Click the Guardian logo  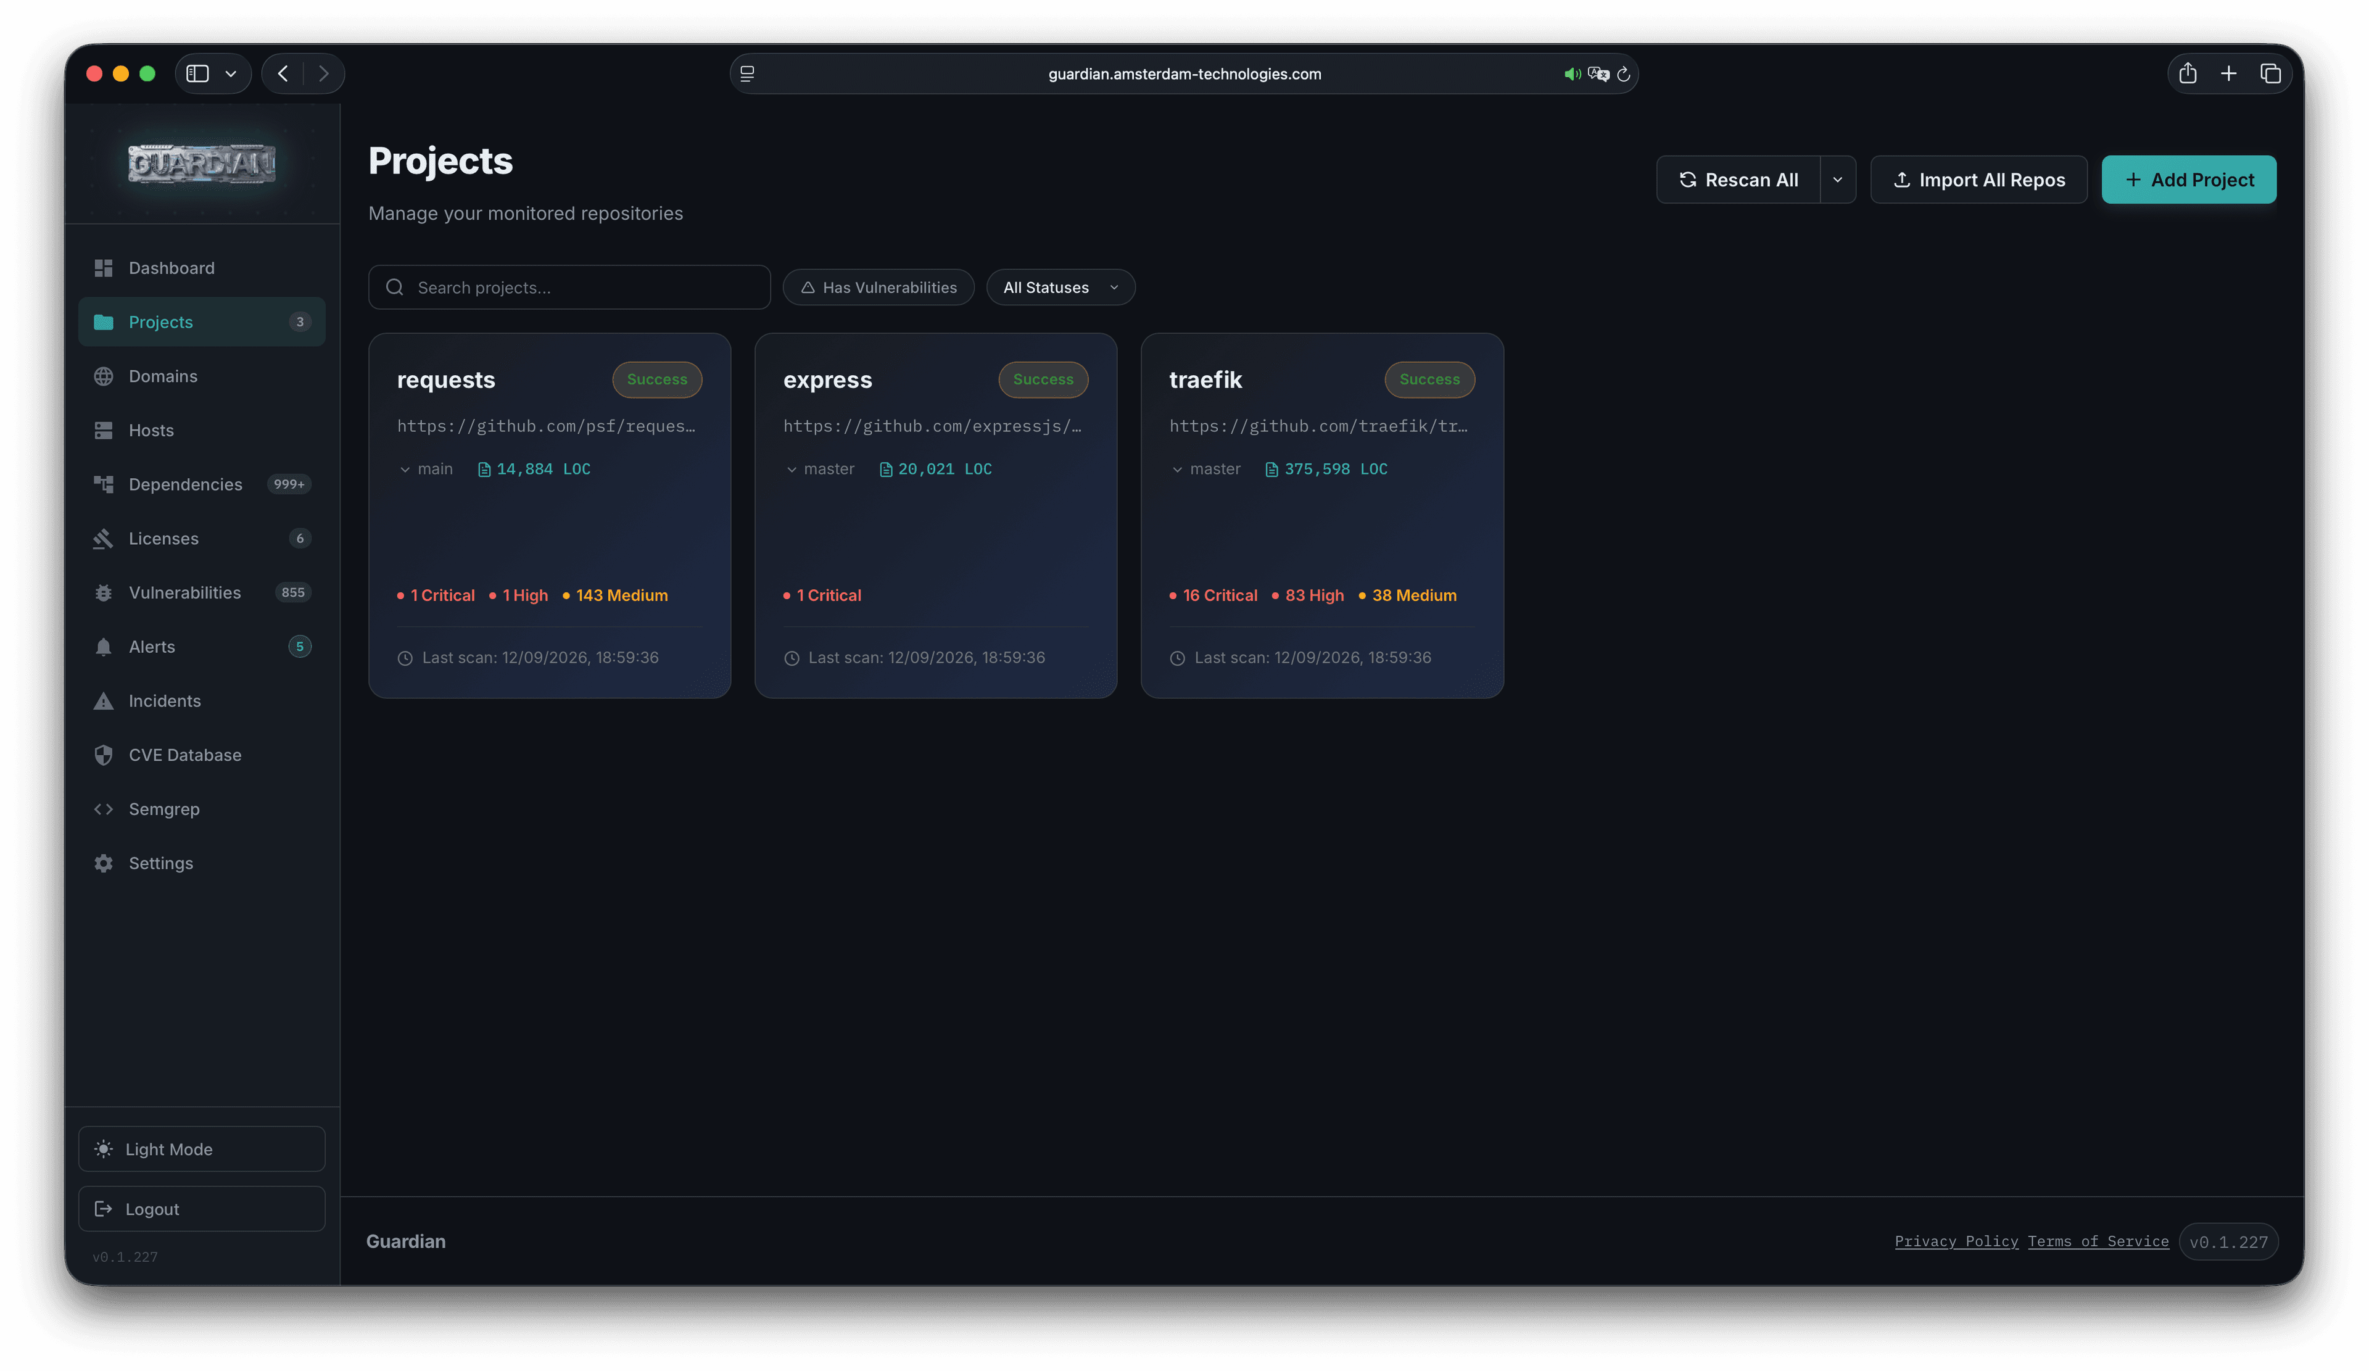tap(201, 164)
